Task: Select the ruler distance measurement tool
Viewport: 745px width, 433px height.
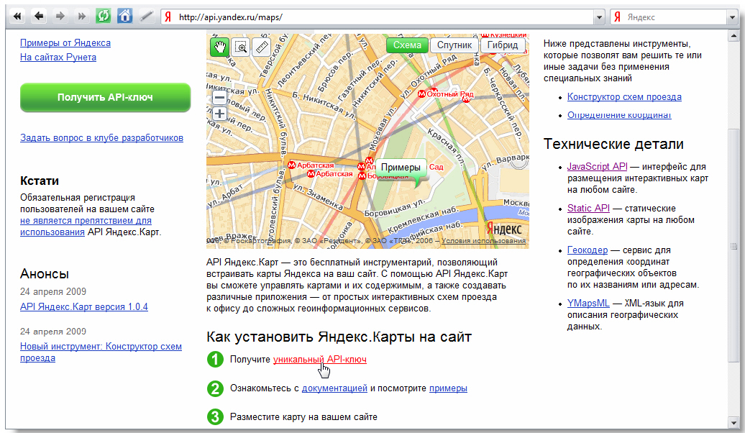Action: (x=260, y=47)
